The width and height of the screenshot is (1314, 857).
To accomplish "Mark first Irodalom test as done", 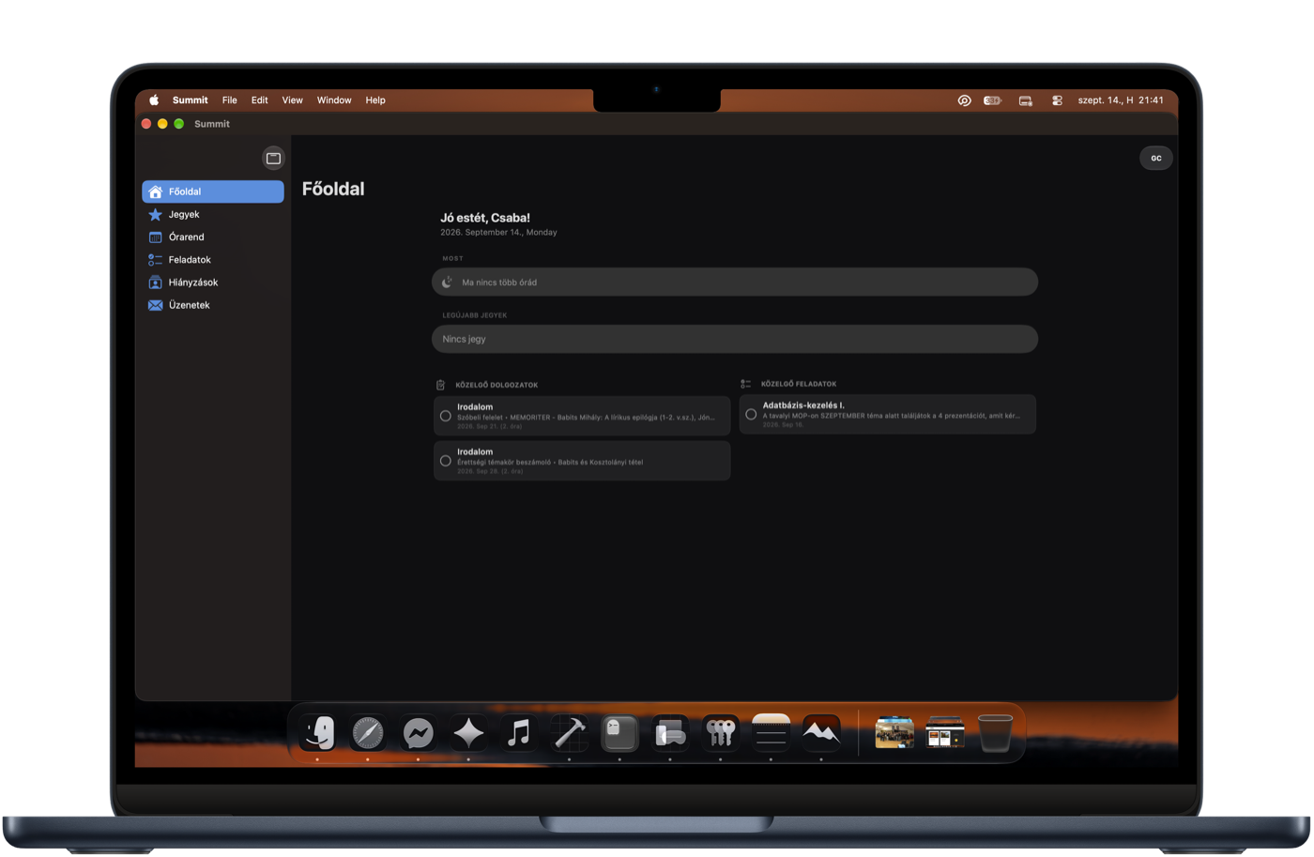I will (446, 416).
